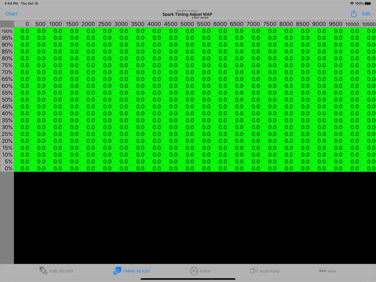This screenshot has height=282, width=376.
Task: Select cell at 55% row, 1500 RPM
Action: pos(72,93)
